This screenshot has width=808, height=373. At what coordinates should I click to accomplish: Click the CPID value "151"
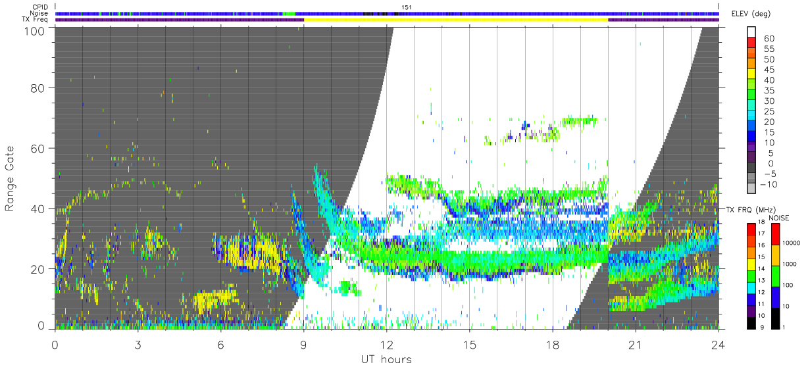pyautogui.click(x=406, y=7)
